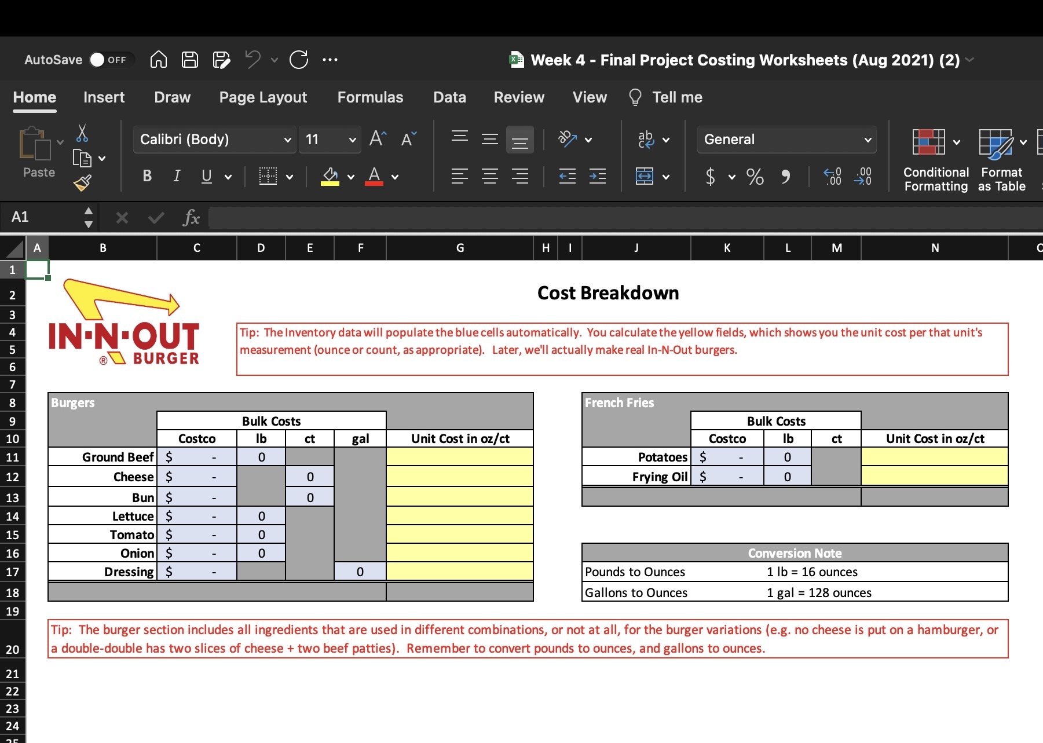Select column G header
1043x743 pixels.
click(460, 248)
